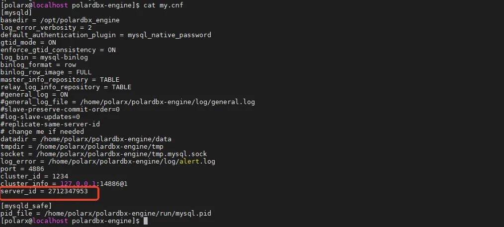Click the highlighted server_id line
The image size is (504, 227).
(x=48, y=191)
